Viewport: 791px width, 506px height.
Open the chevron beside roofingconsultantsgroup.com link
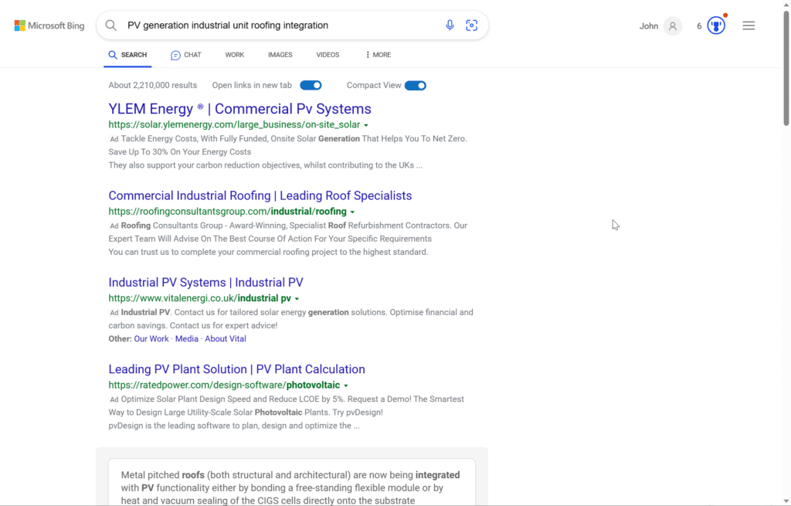coord(352,211)
